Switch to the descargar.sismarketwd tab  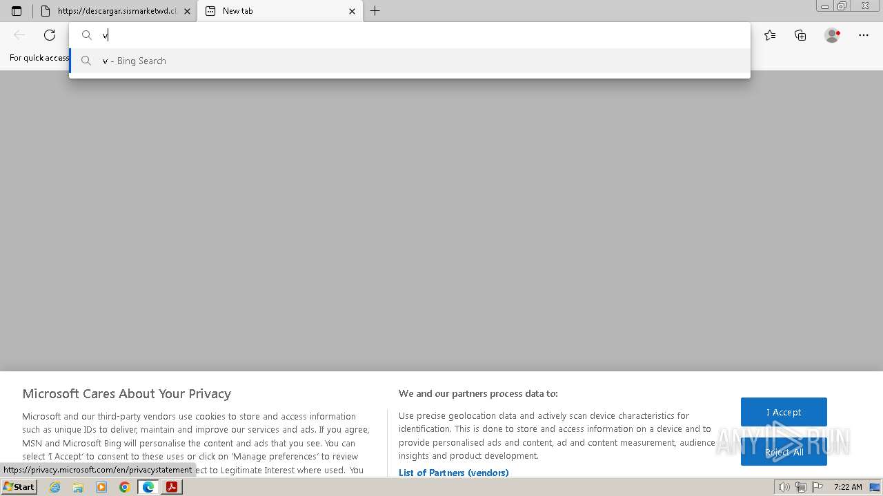(115, 11)
